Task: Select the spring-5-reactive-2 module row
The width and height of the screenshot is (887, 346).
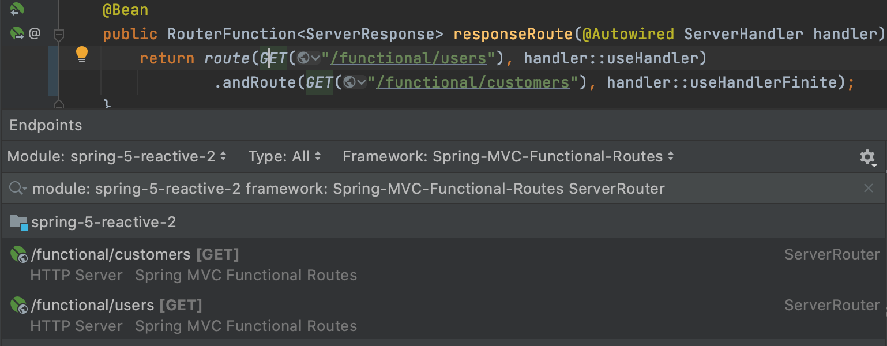Action: tap(443, 222)
